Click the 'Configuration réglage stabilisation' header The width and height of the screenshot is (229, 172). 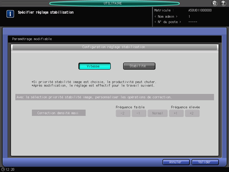pyautogui.click(x=115, y=47)
